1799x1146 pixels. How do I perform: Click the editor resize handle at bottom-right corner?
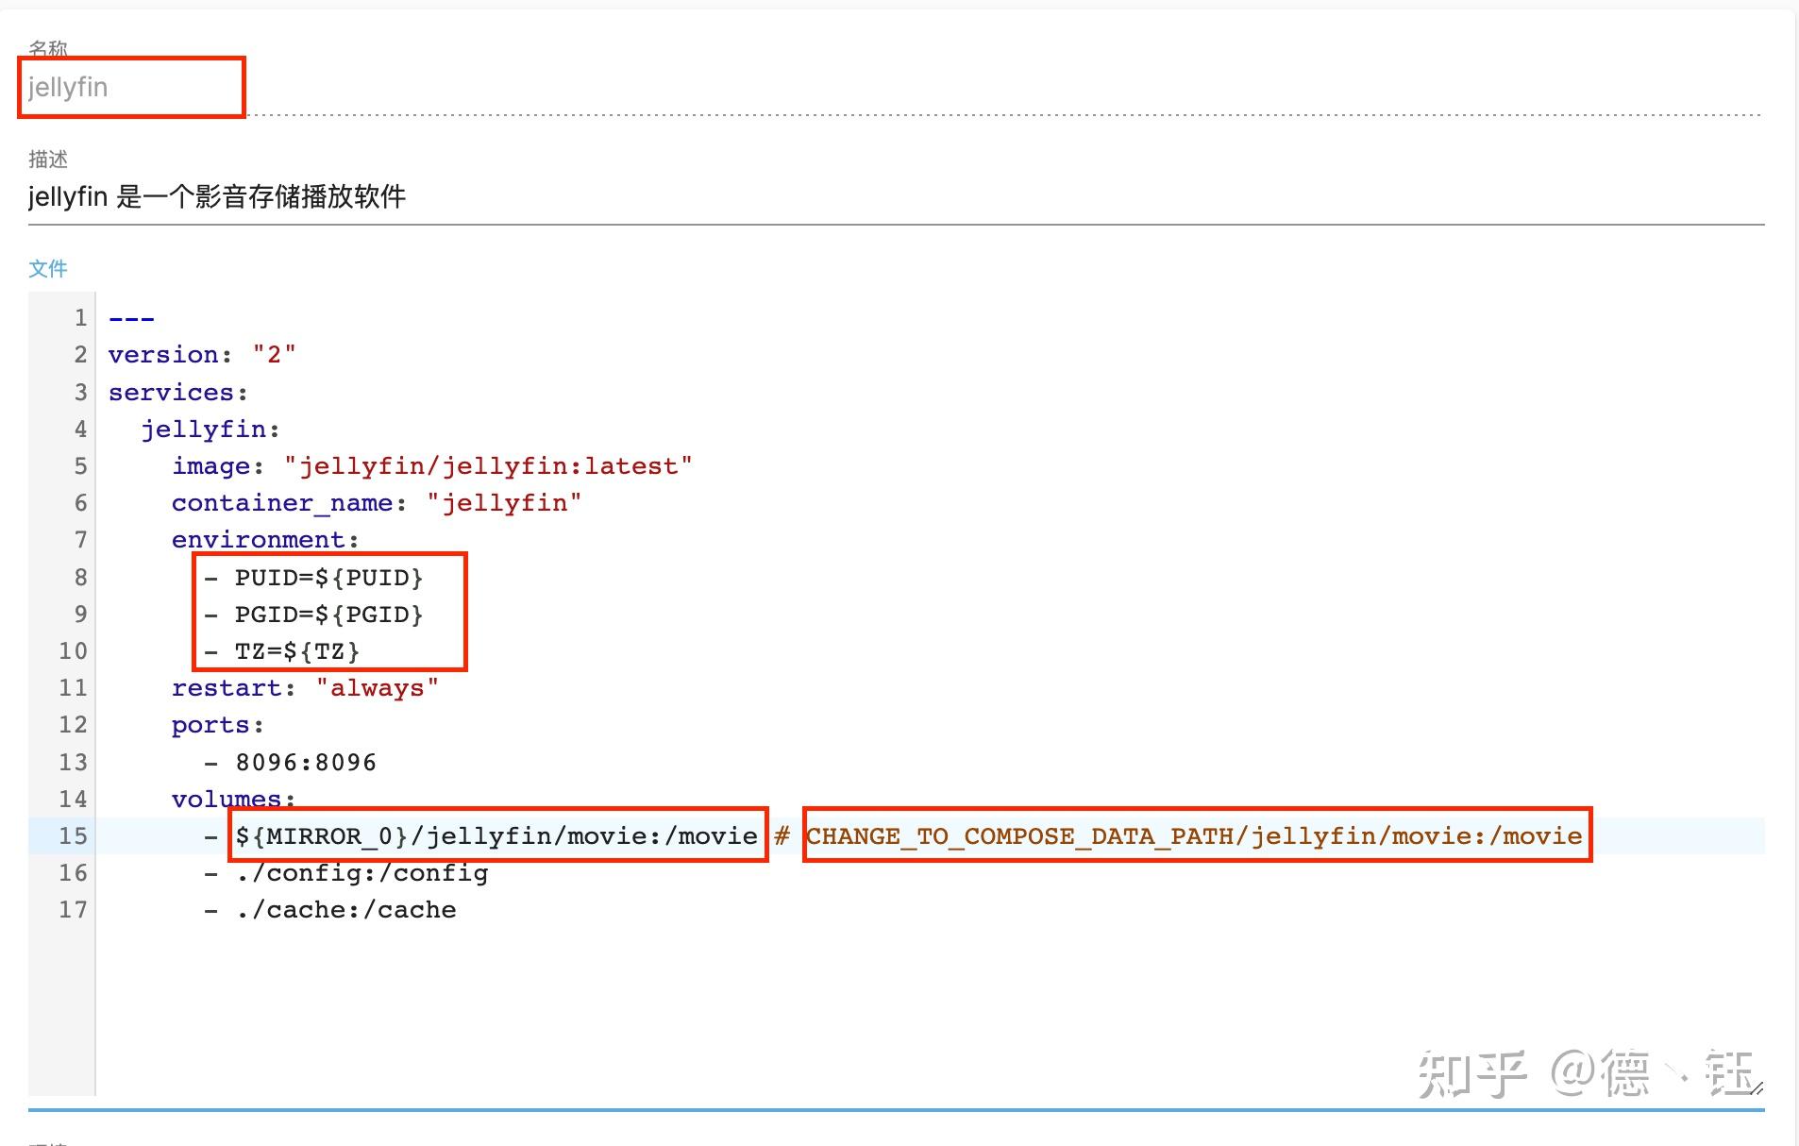pyautogui.click(x=1756, y=1088)
